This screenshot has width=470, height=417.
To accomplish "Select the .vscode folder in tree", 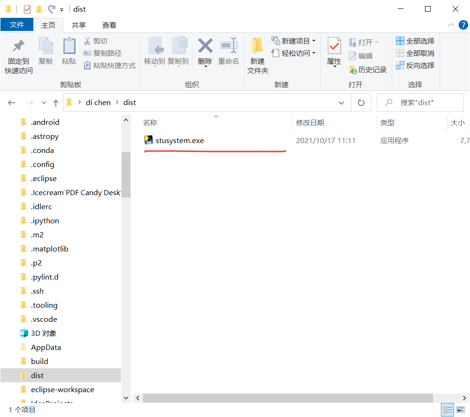I will (x=44, y=319).
